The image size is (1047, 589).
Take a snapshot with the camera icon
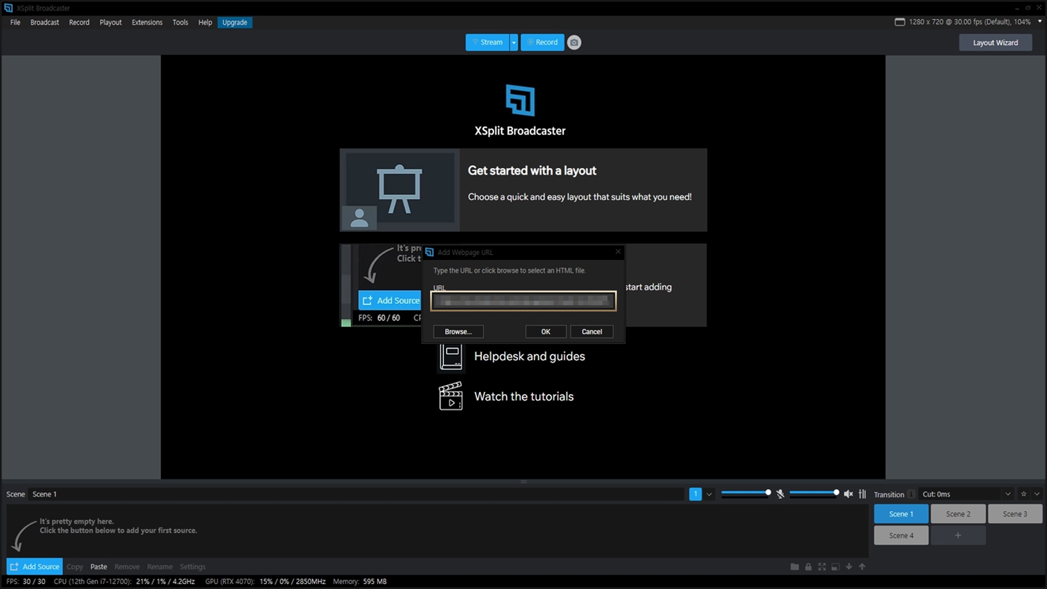coord(574,42)
